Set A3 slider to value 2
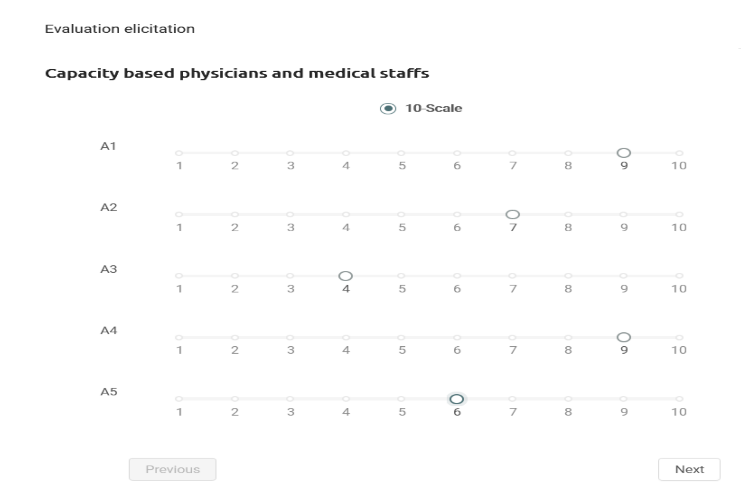The height and width of the screenshot is (502, 741). tap(235, 276)
